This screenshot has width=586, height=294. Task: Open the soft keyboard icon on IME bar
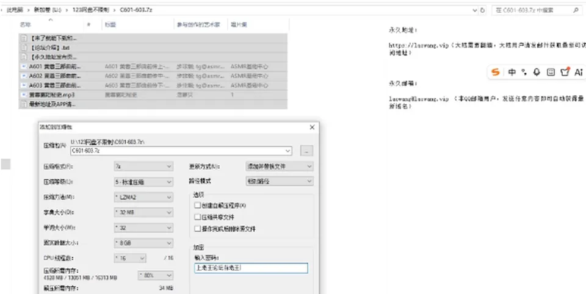click(551, 72)
